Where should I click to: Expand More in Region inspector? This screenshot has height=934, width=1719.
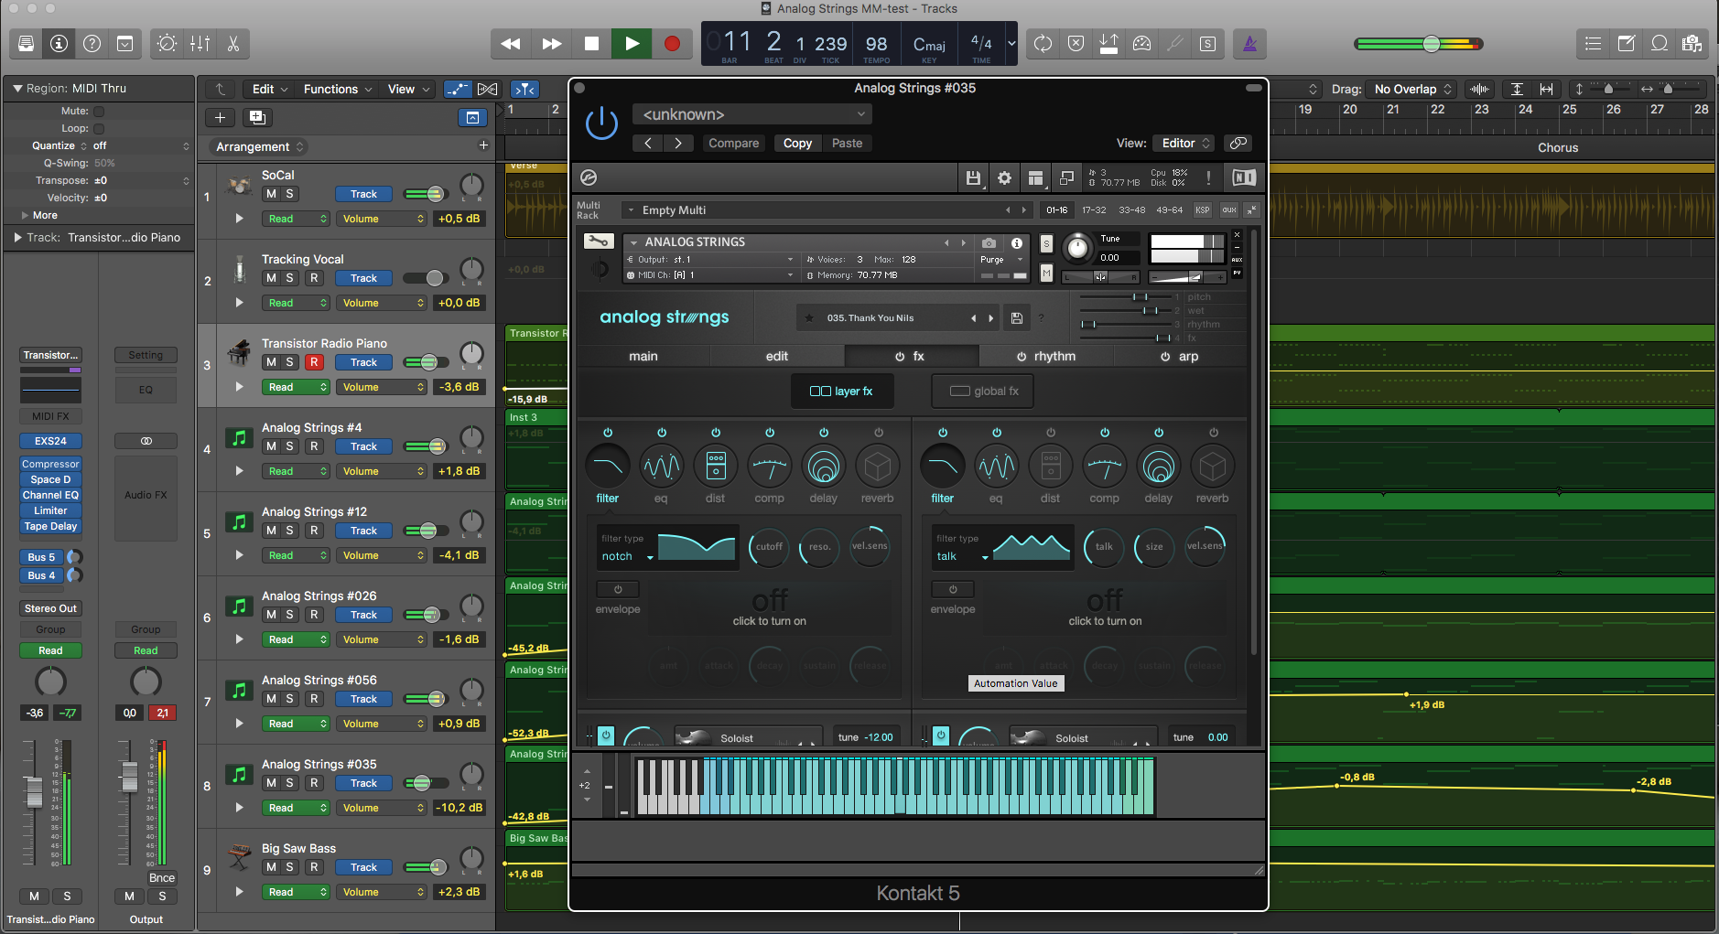(x=38, y=215)
